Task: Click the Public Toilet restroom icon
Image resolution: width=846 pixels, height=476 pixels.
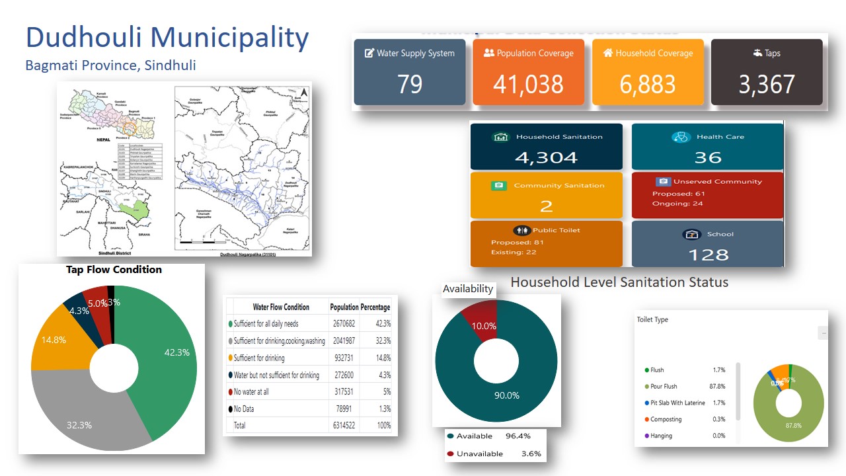Action: point(523,230)
